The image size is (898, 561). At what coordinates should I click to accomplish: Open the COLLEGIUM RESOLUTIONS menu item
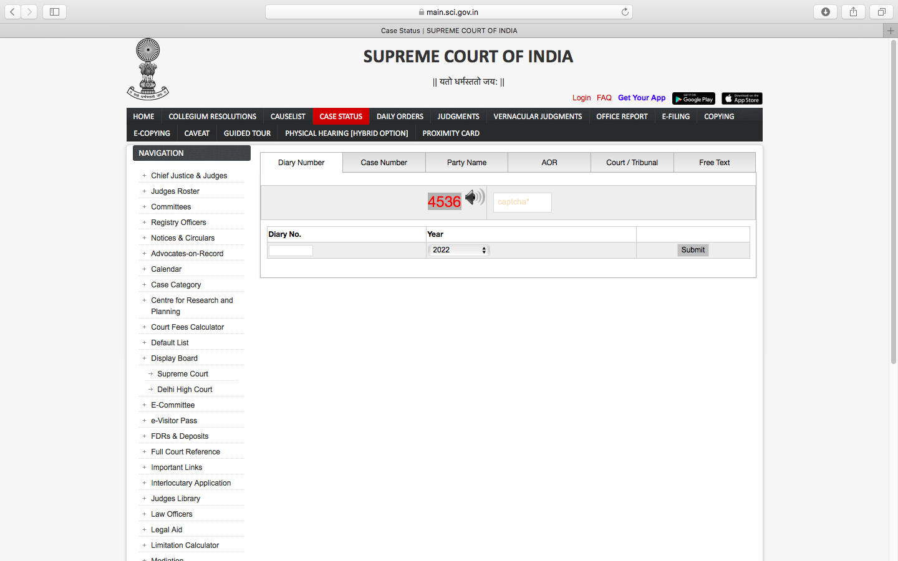pyautogui.click(x=213, y=117)
